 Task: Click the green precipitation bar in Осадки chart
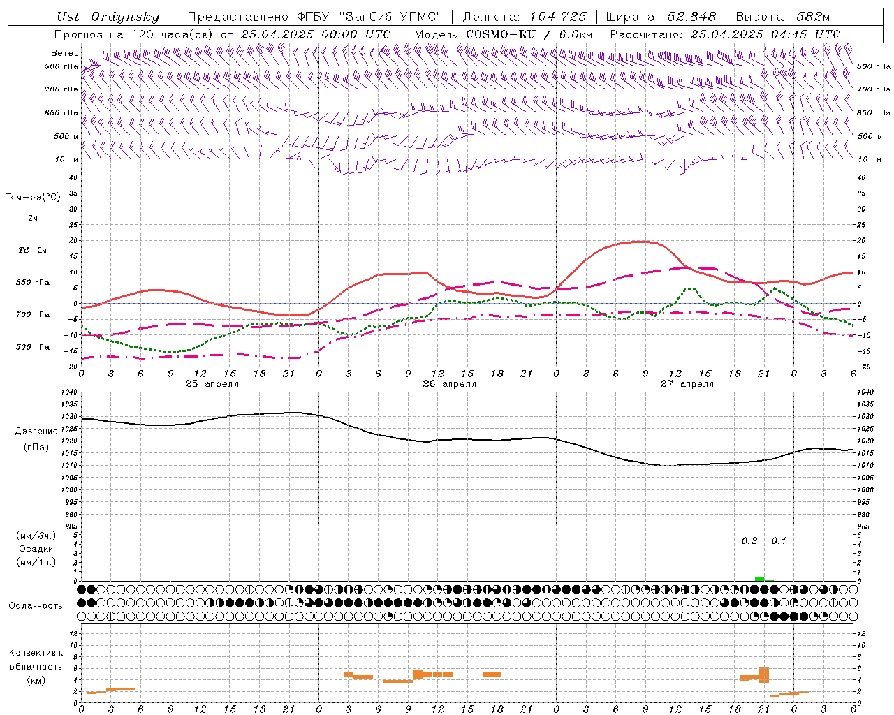coord(759,579)
